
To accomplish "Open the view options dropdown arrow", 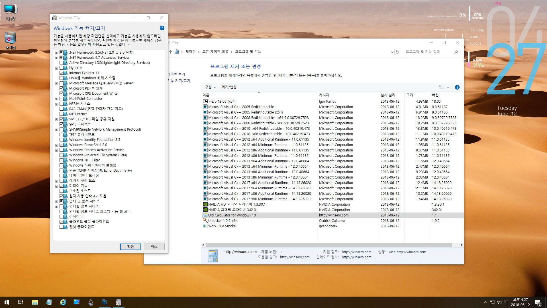I will point(448,87).
